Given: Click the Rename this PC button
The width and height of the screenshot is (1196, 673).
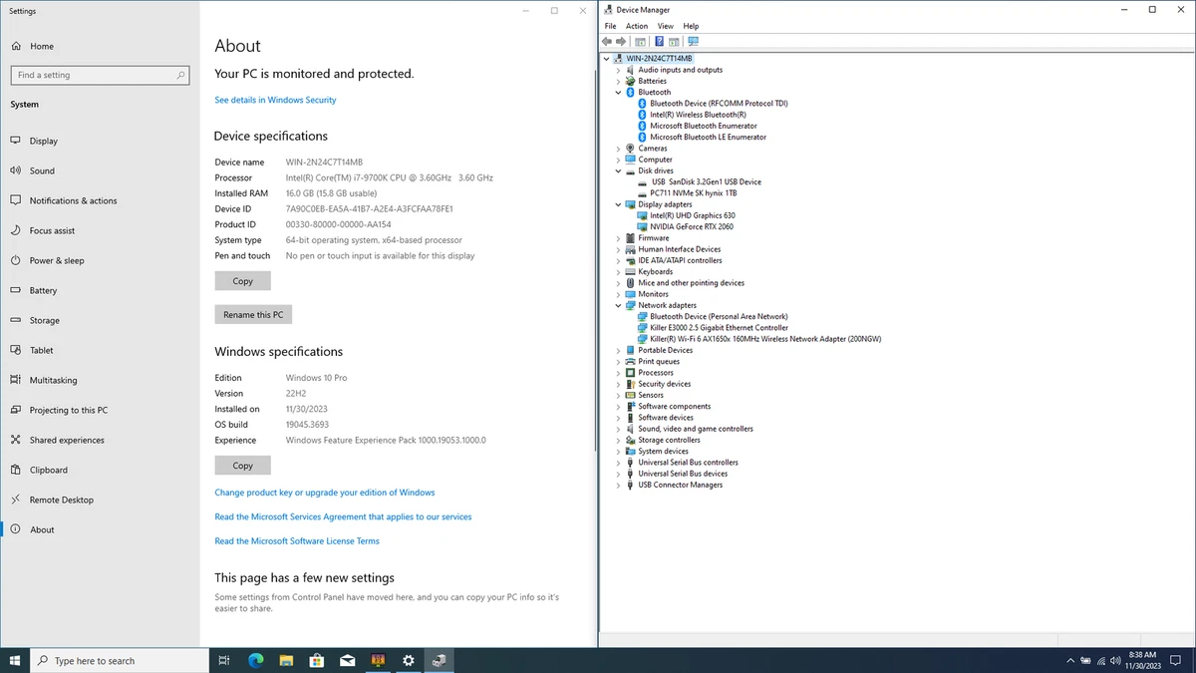Looking at the screenshot, I should click(253, 314).
